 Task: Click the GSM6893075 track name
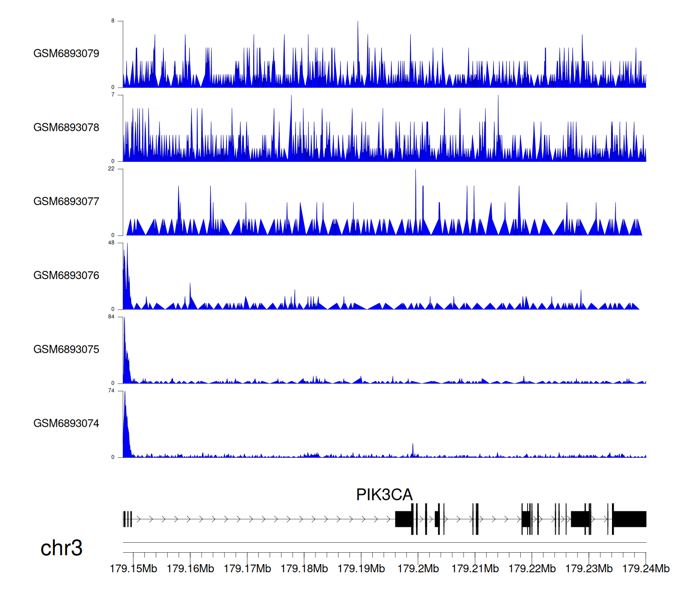tap(66, 350)
